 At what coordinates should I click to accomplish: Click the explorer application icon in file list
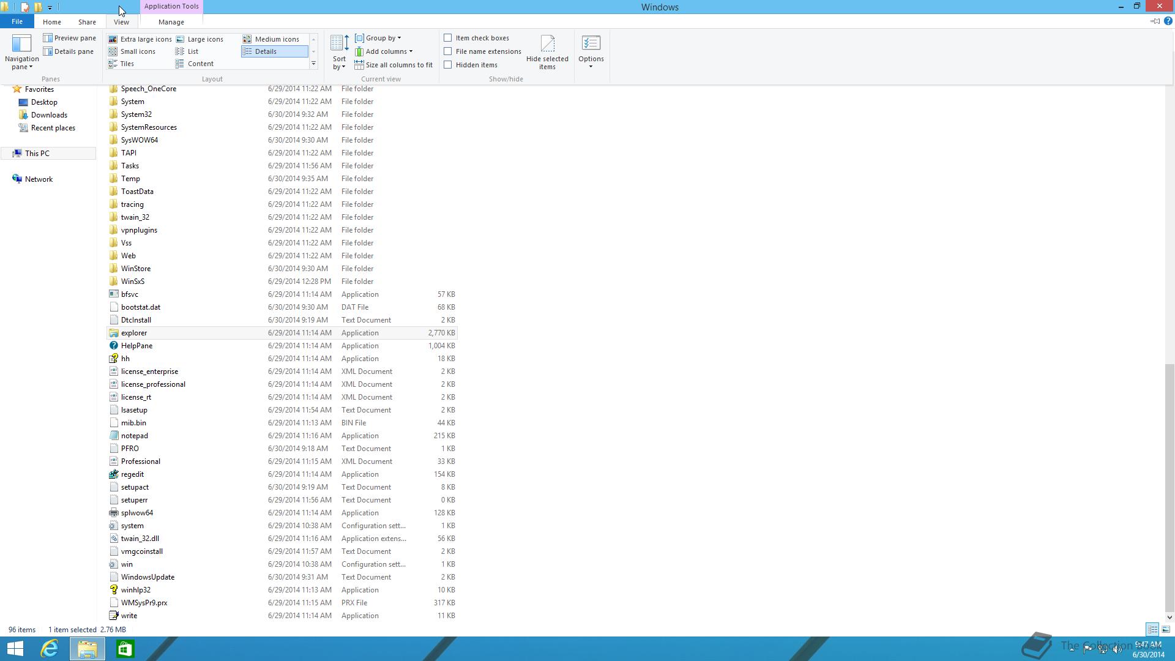[113, 333]
